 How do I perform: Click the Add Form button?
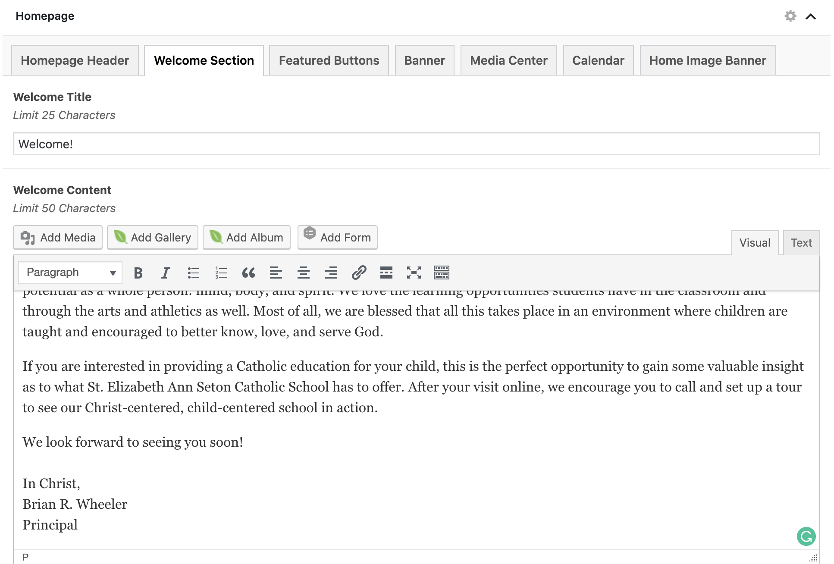[337, 238]
